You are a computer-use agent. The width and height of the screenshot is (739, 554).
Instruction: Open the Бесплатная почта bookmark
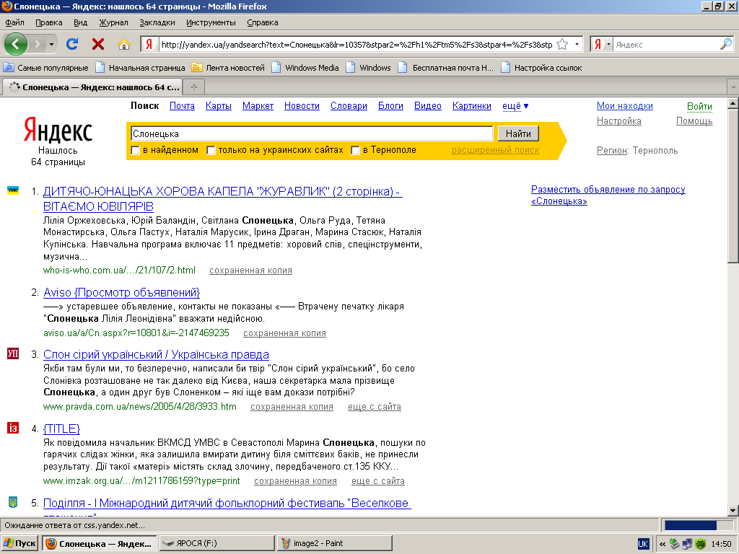click(x=446, y=68)
